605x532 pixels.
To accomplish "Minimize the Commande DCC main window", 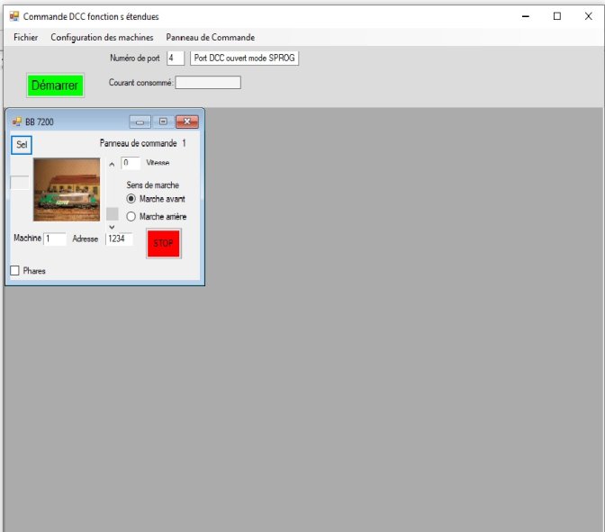I will 526,16.
